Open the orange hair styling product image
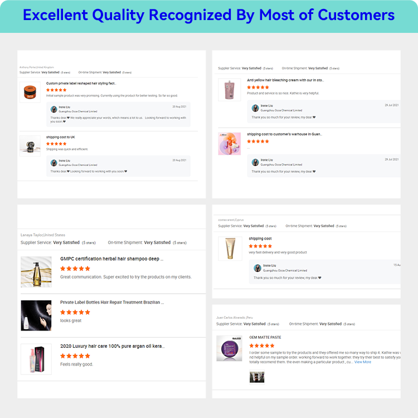 tap(30, 92)
